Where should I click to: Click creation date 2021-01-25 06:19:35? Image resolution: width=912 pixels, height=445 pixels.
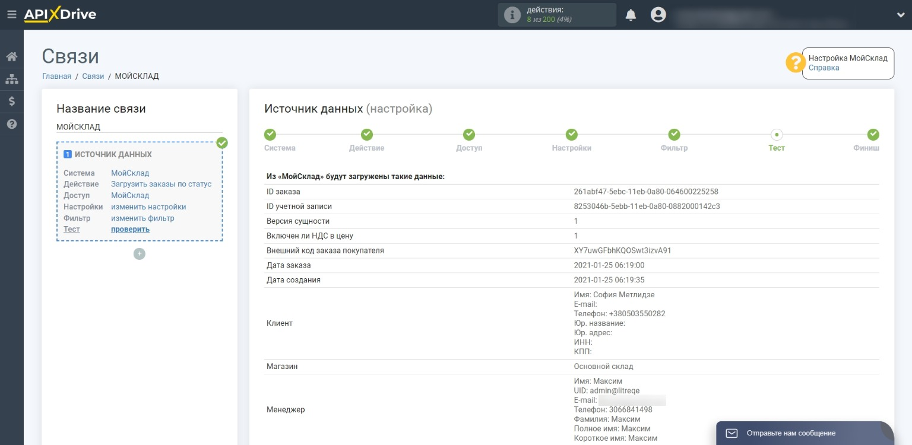point(609,280)
